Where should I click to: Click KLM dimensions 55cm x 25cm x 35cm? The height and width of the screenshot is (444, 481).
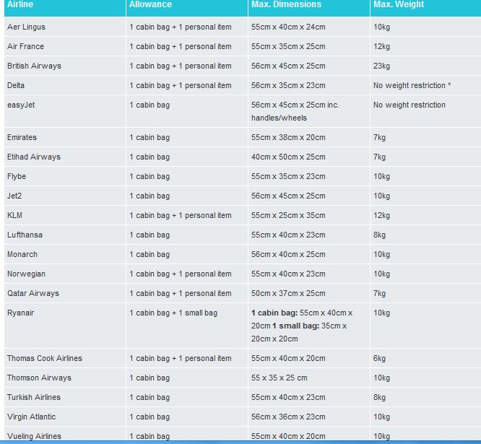coord(309,215)
